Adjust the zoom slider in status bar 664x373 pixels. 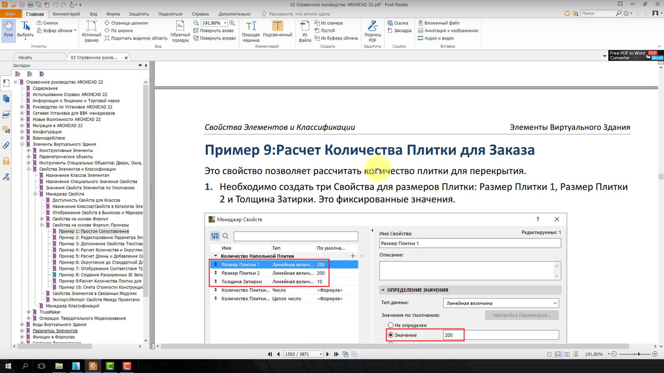(x=639, y=354)
